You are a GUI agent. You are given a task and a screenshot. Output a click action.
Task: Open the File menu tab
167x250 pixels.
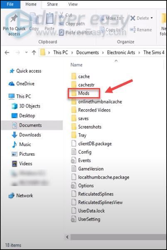10,4
